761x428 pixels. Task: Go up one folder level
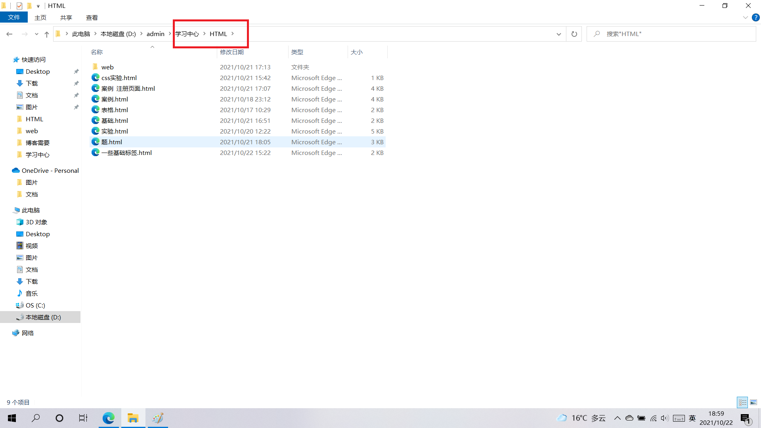[47, 34]
